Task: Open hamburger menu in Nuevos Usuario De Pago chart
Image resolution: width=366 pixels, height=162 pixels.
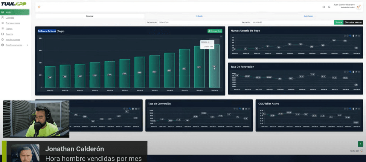Action: click(359, 35)
